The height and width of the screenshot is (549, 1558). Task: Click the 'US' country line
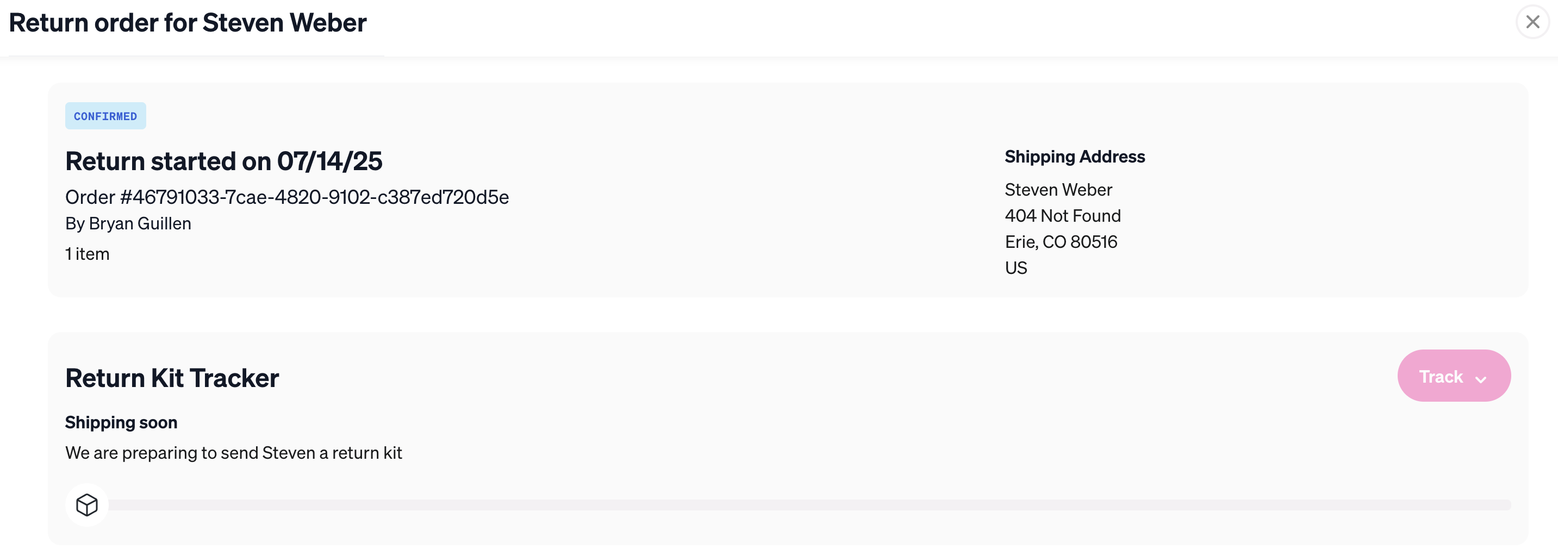coord(1016,268)
